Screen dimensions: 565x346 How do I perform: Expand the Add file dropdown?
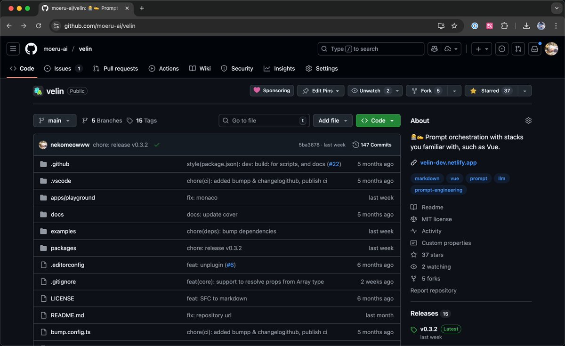(x=333, y=121)
